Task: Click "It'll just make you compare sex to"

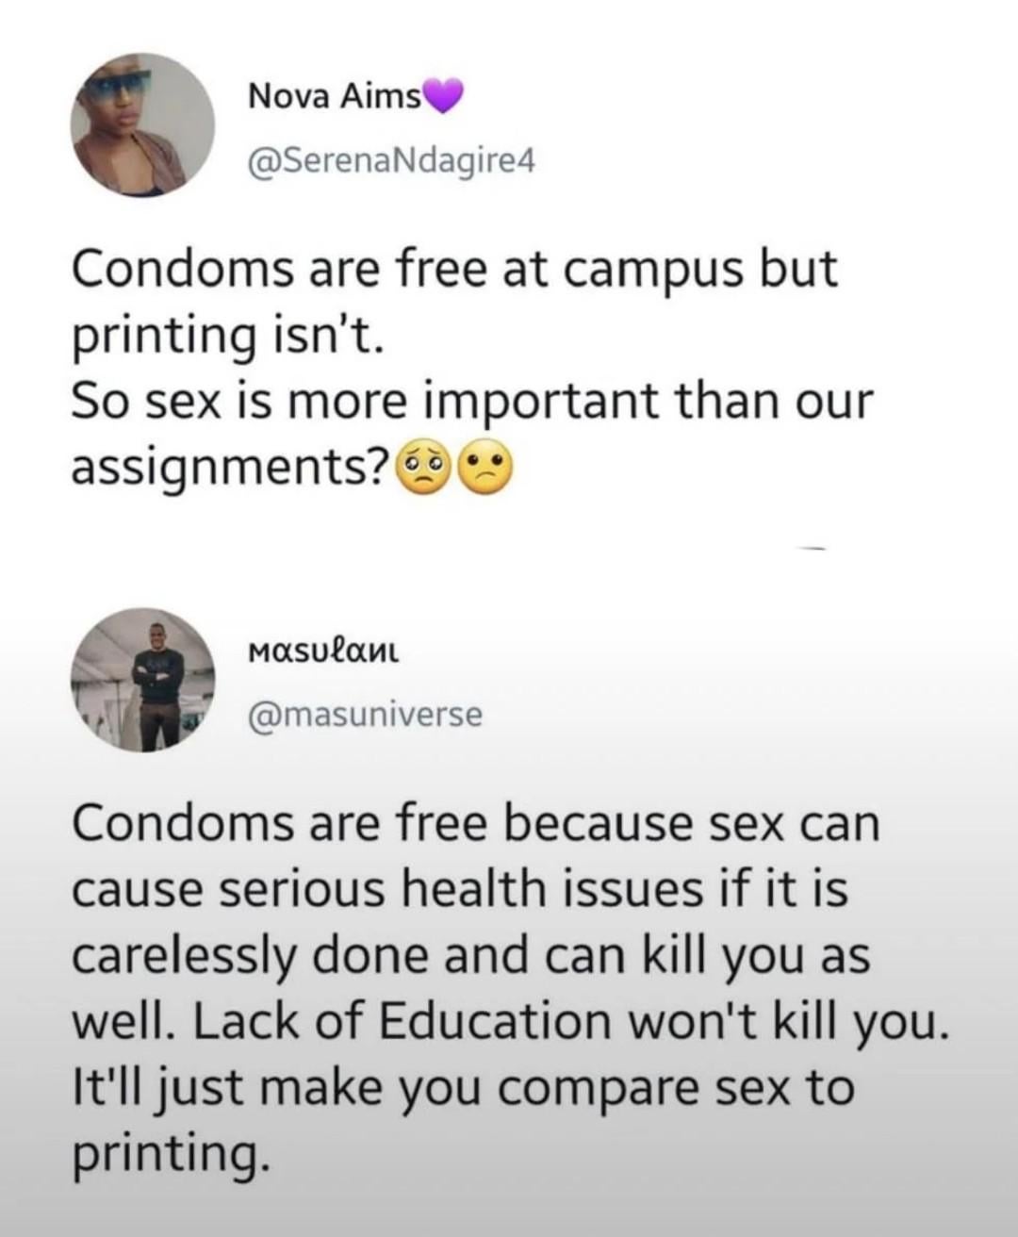Action: click(x=464, y=1086)
